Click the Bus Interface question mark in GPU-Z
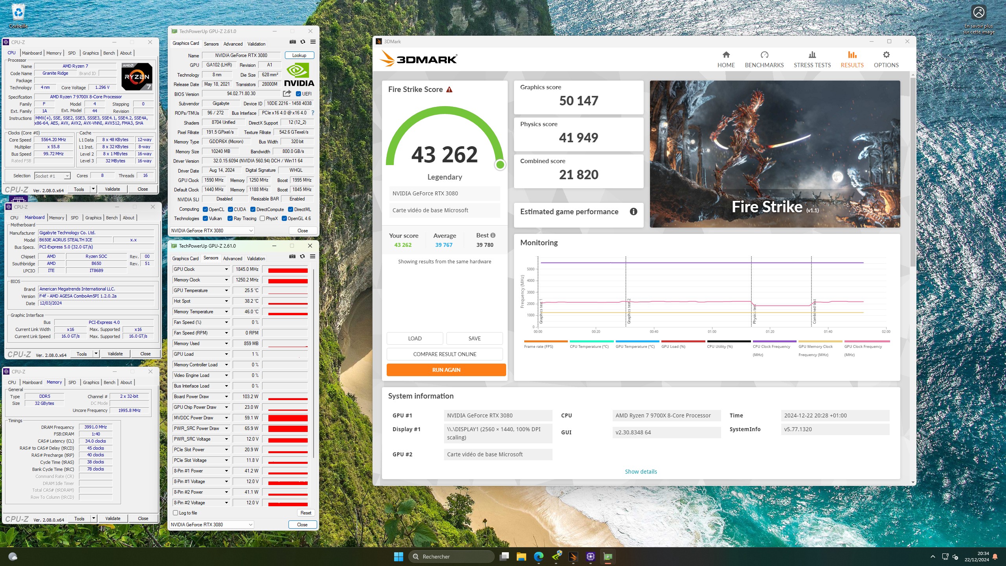Viewport: 1006px width, 566px height. pyautogui.click(x=313, y=113)
